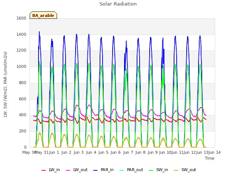The height and width of the screenshot is (177, 237).
Task: Click the Jun 8 x-axis date label
Action: [140, 152]
